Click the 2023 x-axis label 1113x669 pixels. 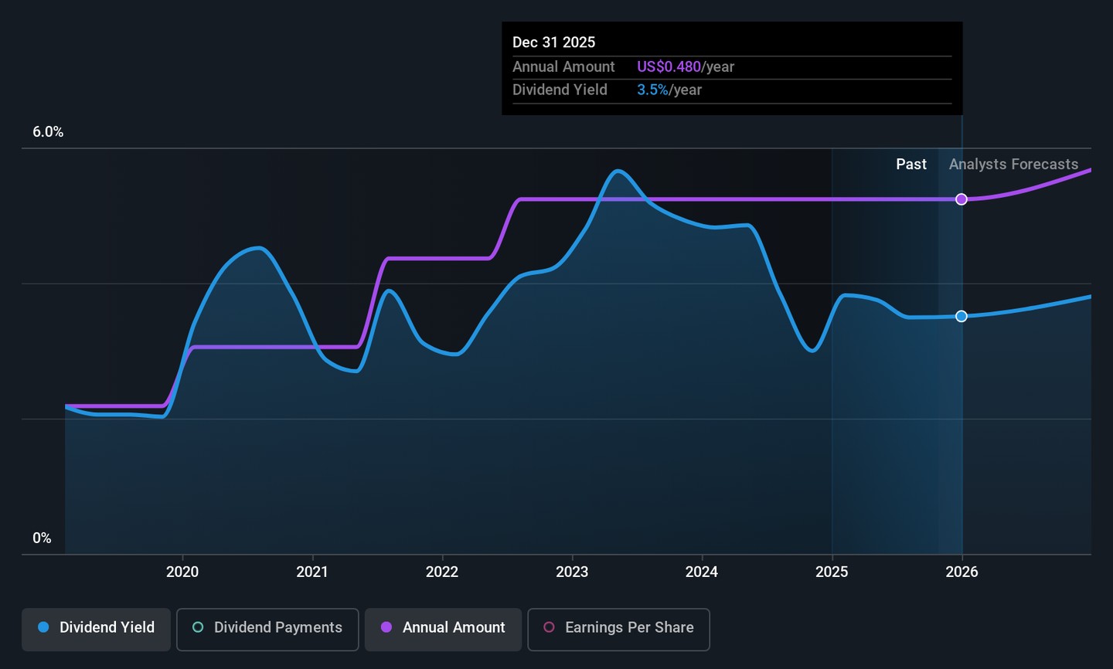pyautogui.click(x=572, y=572)
